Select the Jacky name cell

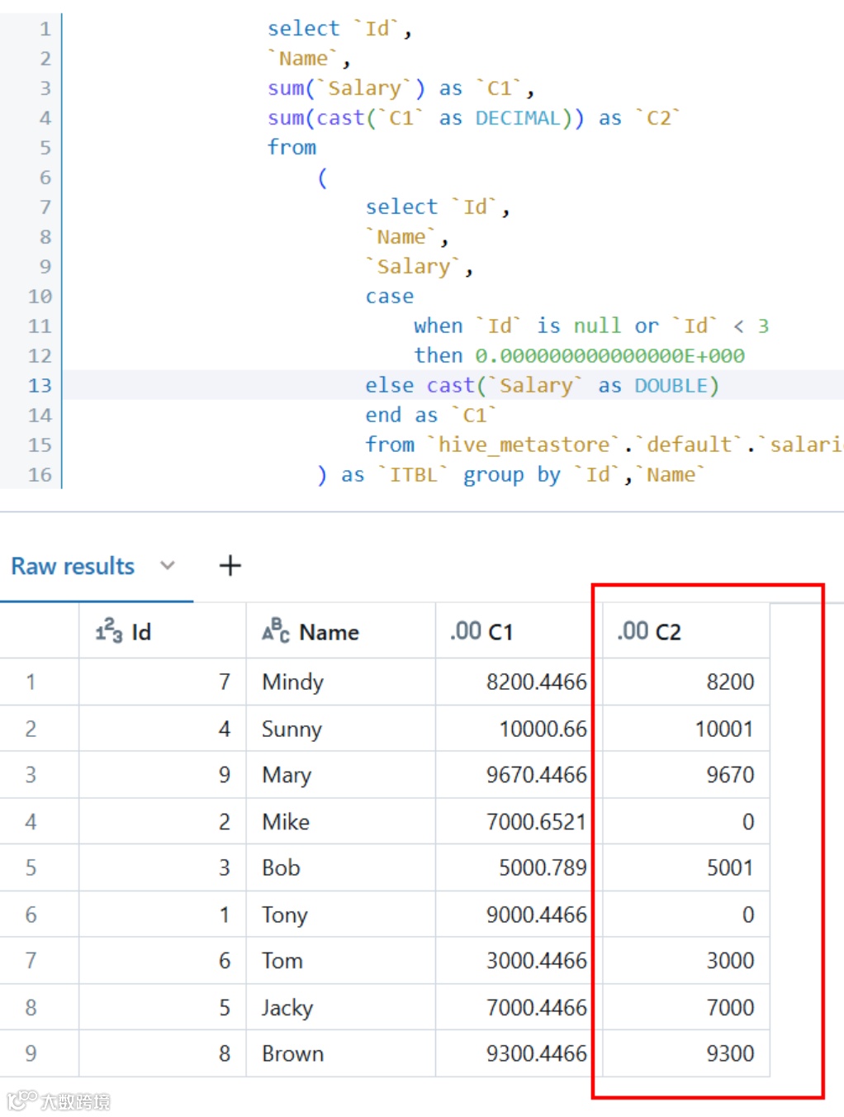(340, 1007)
